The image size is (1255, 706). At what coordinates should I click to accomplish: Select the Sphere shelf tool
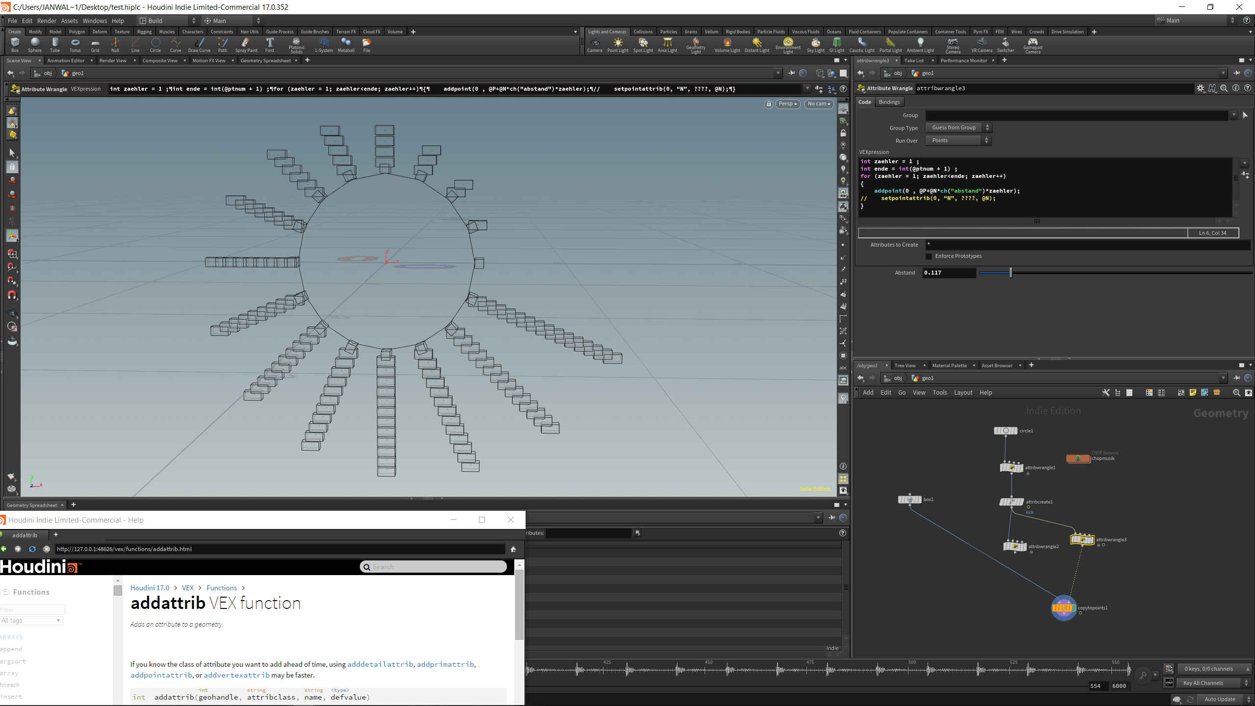pos(35,45)
